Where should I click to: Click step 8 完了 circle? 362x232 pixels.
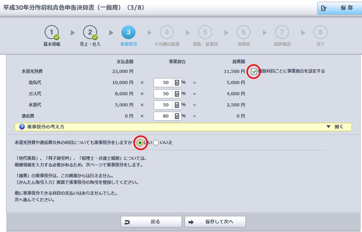click(320, 32)
